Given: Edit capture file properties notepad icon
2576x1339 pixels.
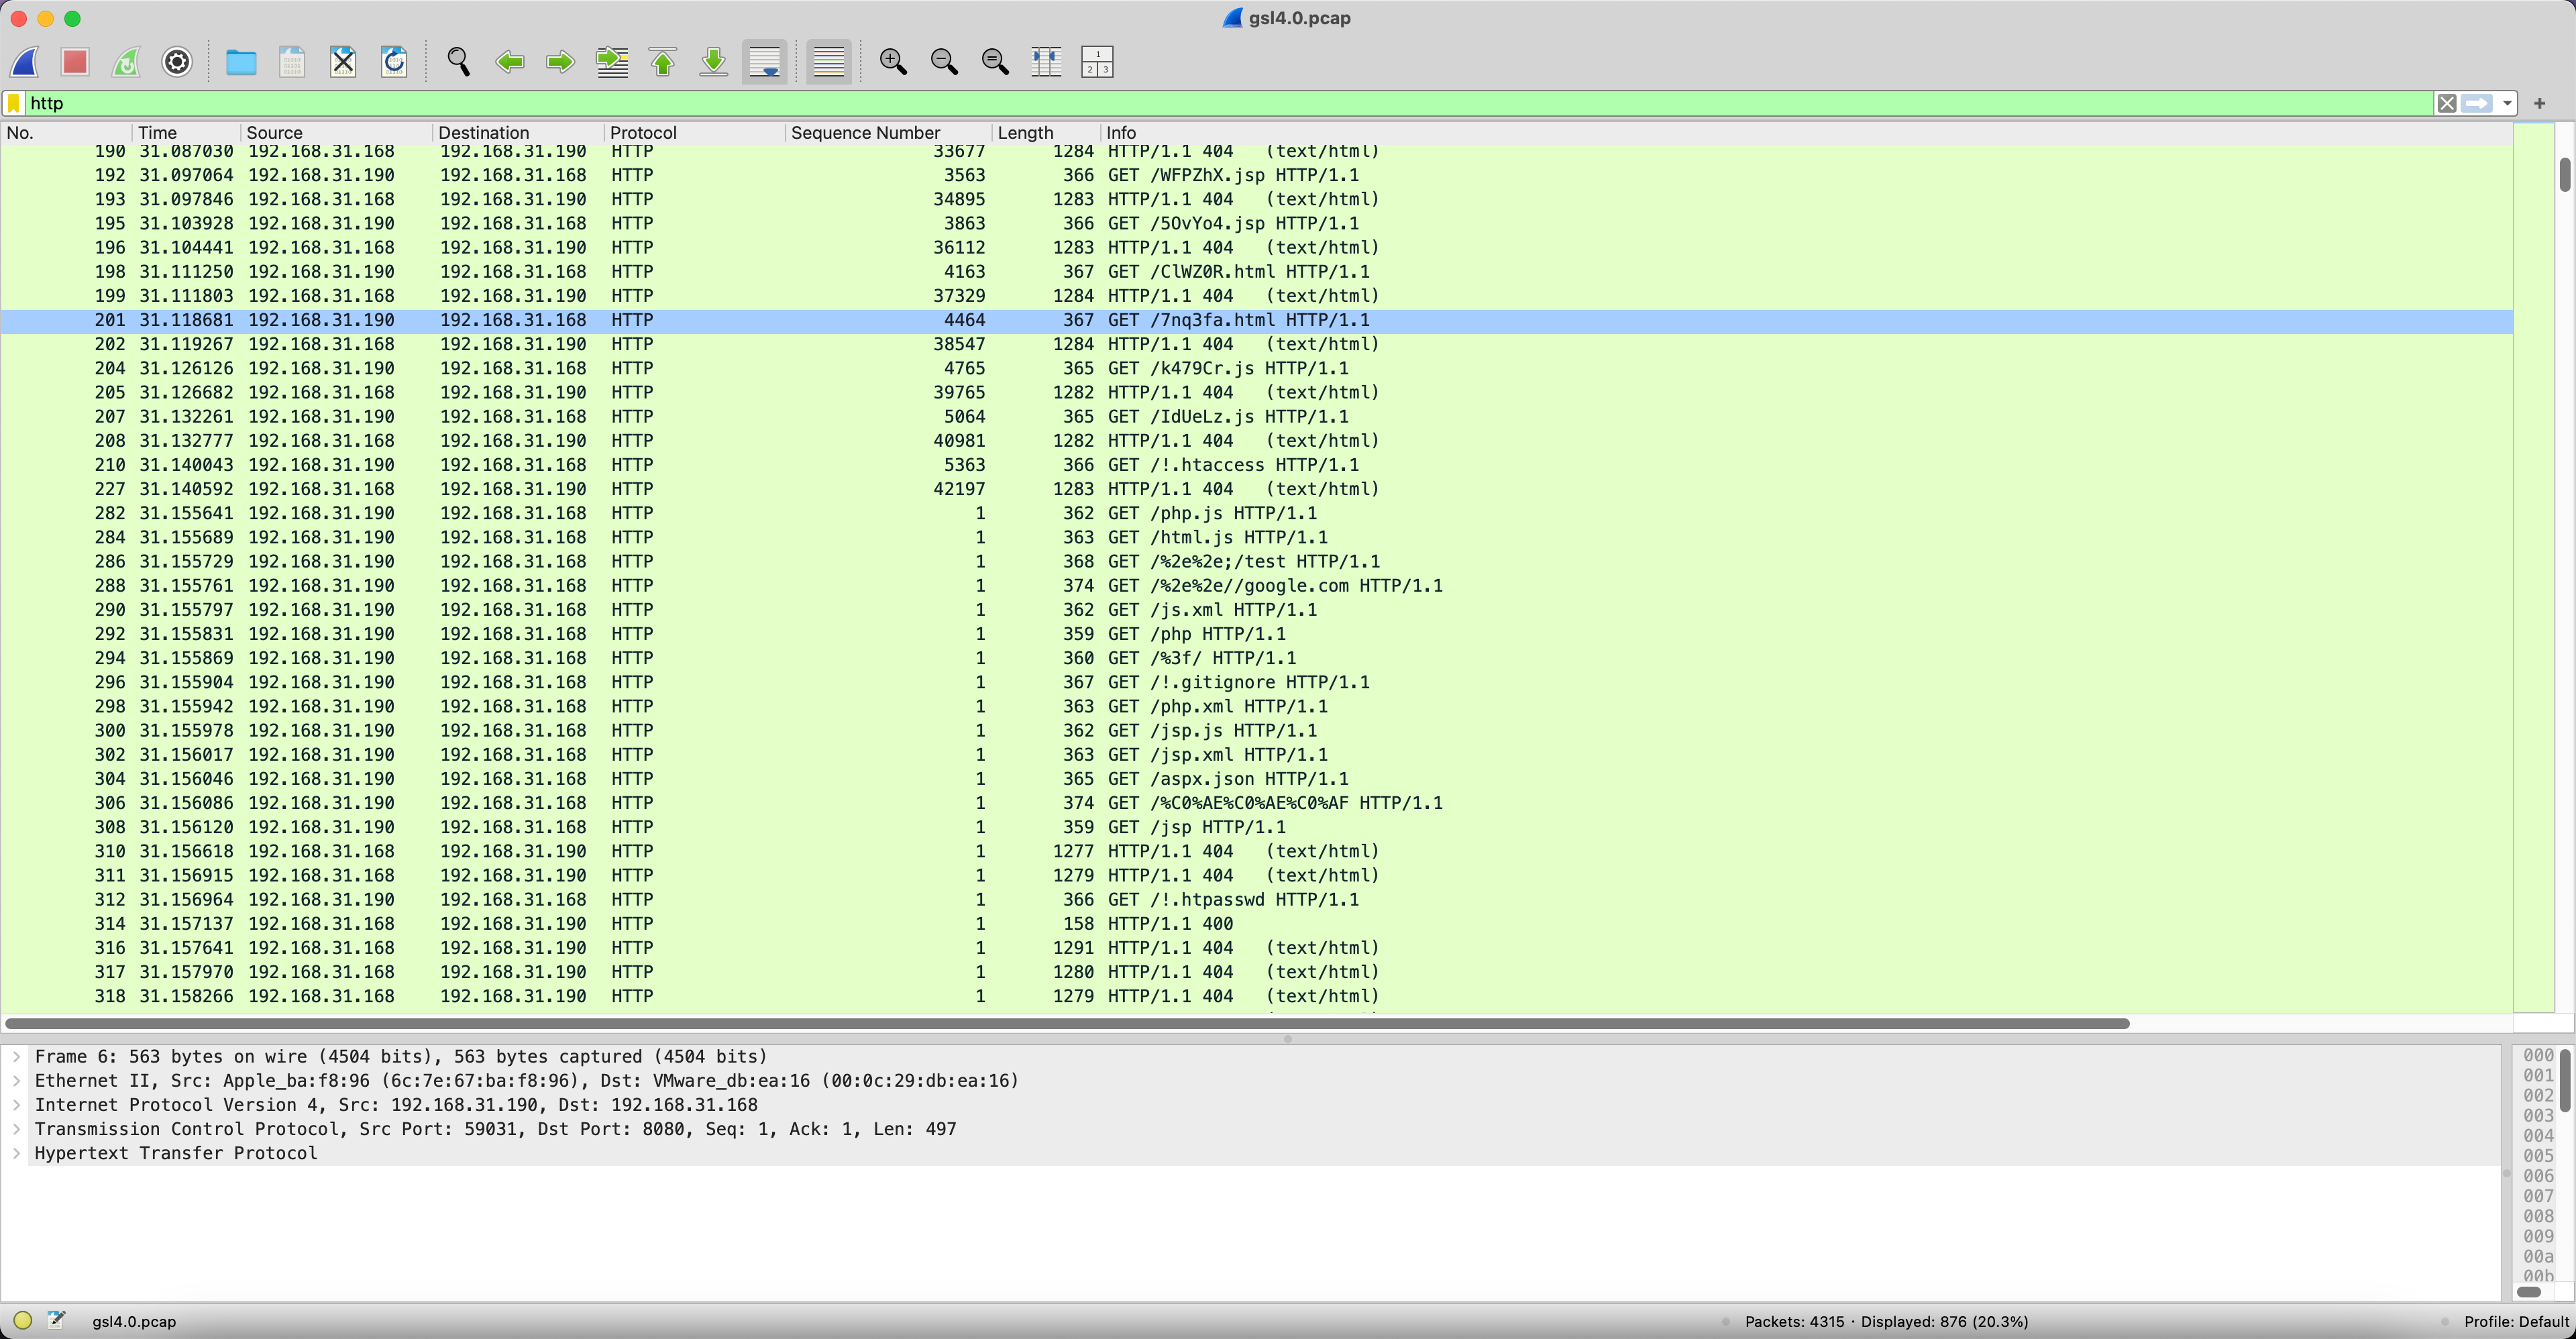Looking at the screenshot, I should coord(57,1320).
